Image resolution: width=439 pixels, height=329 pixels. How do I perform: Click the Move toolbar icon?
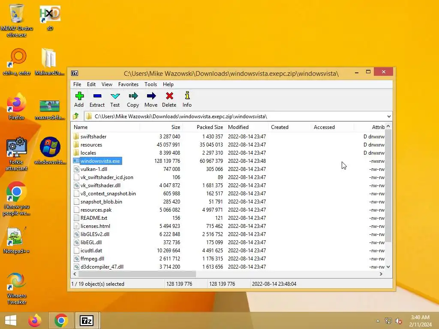pos(151,96)
